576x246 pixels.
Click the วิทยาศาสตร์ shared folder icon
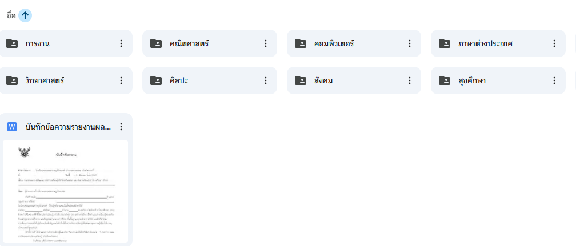click(12, 80)
